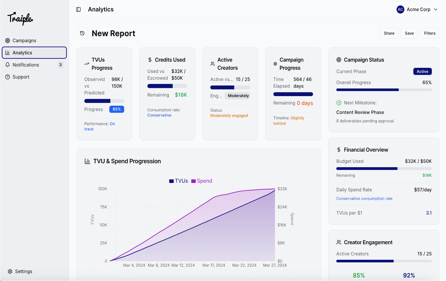Toggle Spend series in chart legend
This screenshot has width=446, height=281.
point(202,181)
